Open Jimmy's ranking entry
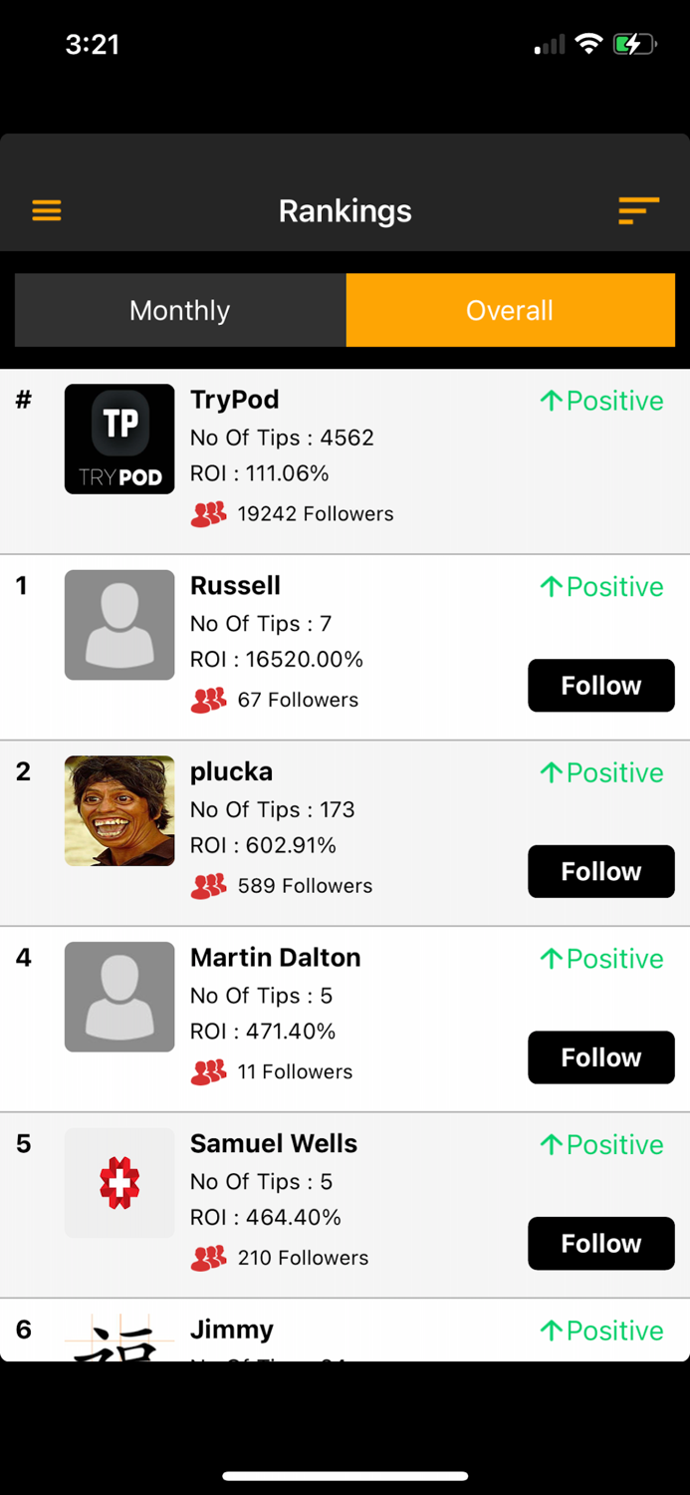690x1495 pixels. point(232,1330)
